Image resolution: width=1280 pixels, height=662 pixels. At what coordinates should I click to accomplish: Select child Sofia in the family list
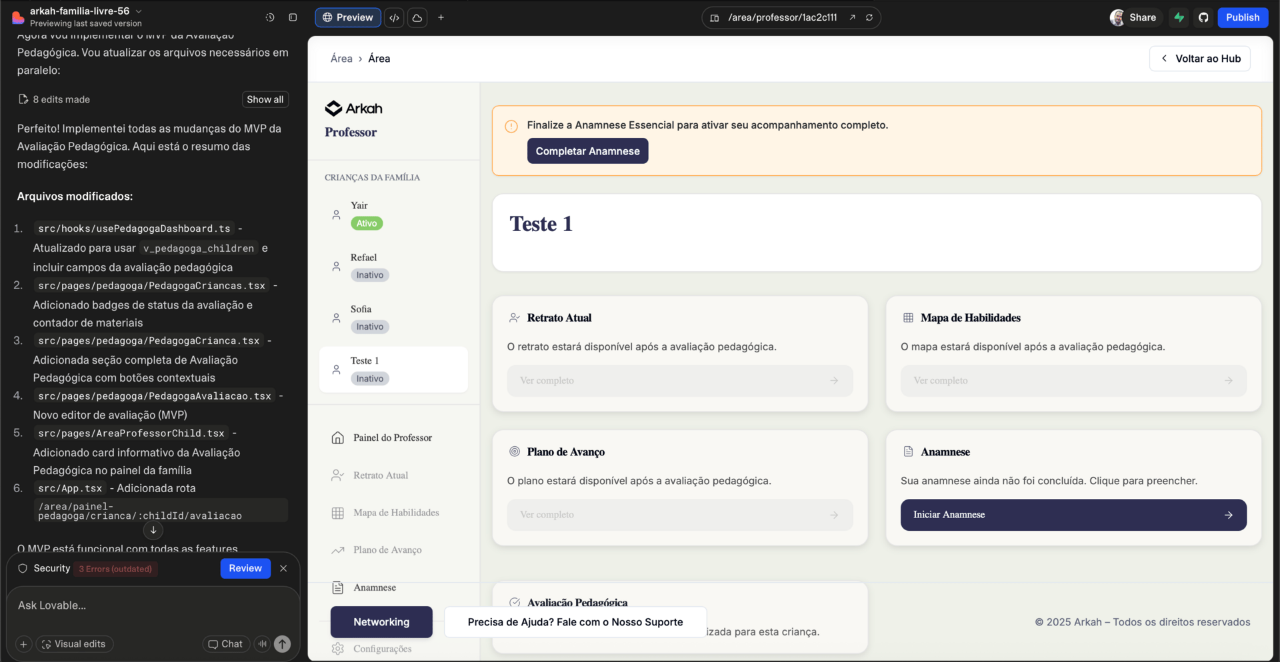coord(393,318)
